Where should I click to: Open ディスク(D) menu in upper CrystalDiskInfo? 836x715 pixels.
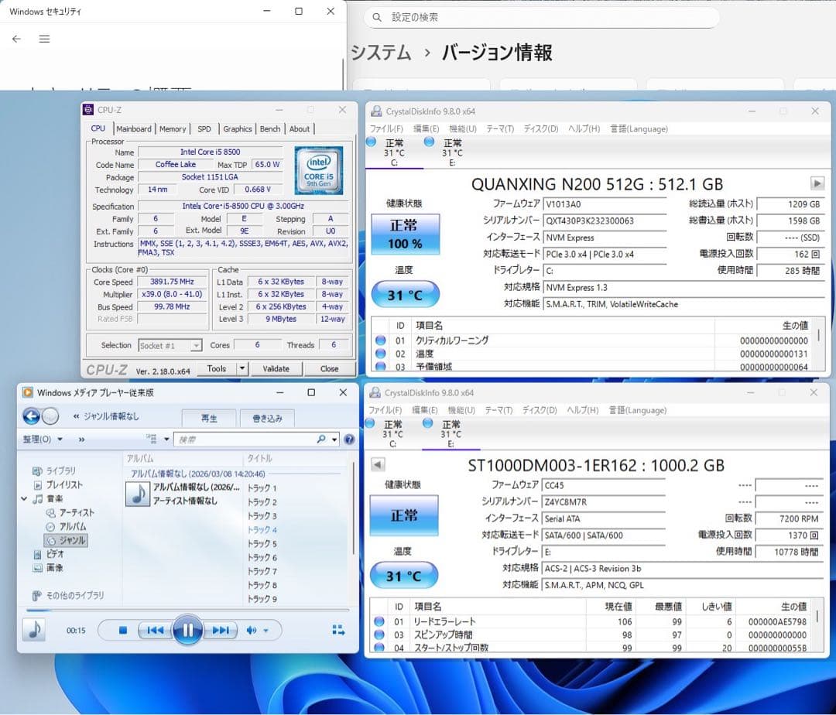pos(540,129)
